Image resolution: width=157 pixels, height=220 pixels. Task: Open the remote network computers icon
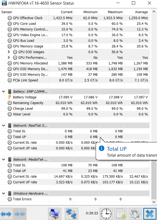tap(71, 214)
